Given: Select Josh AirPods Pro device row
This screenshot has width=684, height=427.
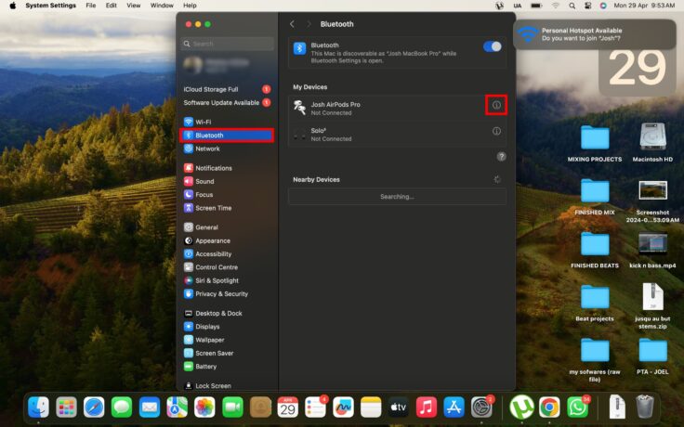Looking at the screenshot, I should point(390,108).
